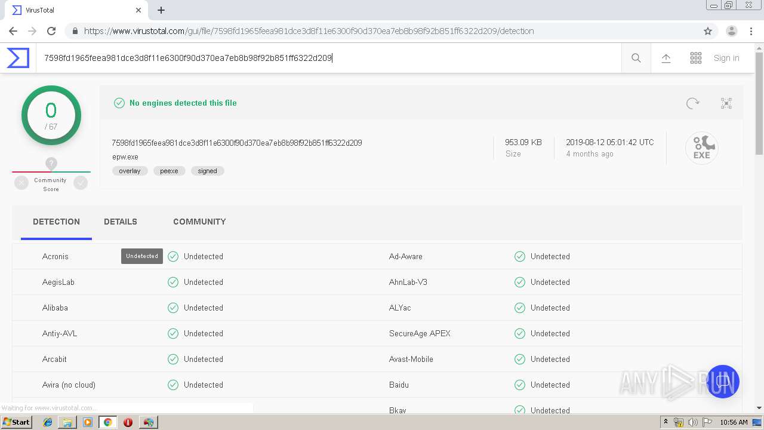
Task: Select the peexe tag
Action: tap(169, 171)
